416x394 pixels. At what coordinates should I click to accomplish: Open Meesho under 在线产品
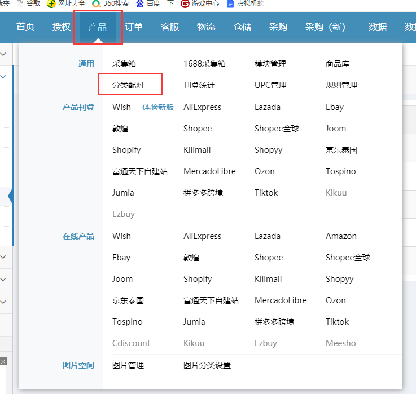pyautogui.click(x=341, y=343)
